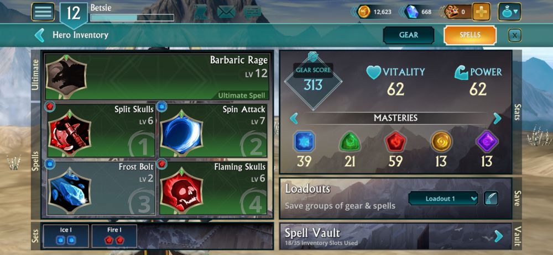The image size is (553, 255).
Task: Tap the gold plus purchase button
Action: pyautogui.click(x=481, y=12)
